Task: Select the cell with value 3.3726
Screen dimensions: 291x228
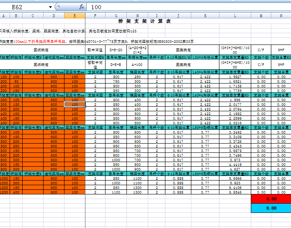Action: click(235, 142)
